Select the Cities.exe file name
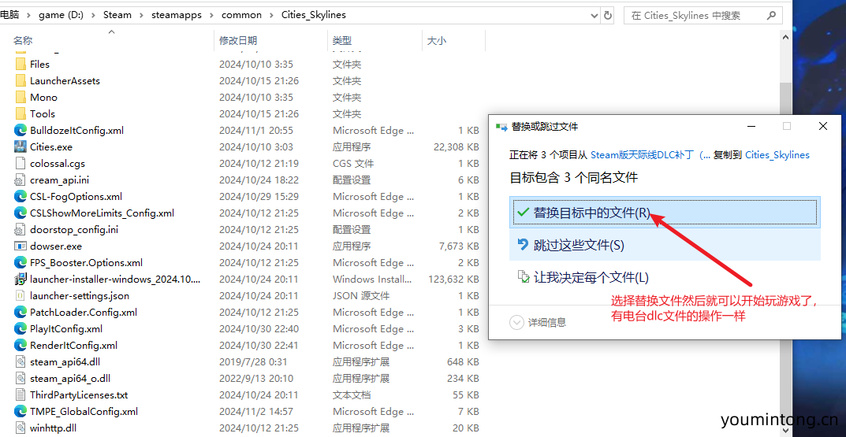The width and height of the screenshot is (846, 437). 51,147
